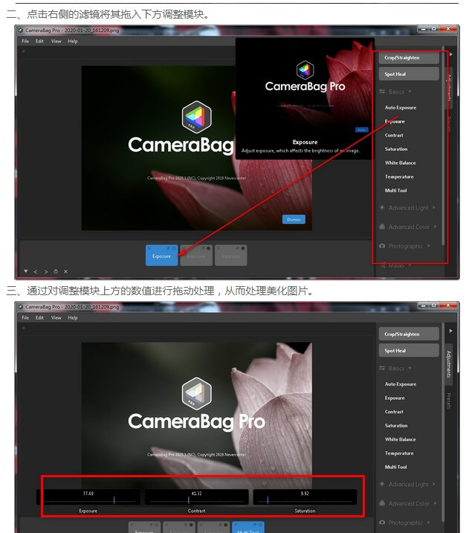Expand Advanced Light in the upper window
Viewport: 466px width, 533px height.
click(x=434, y=207)
